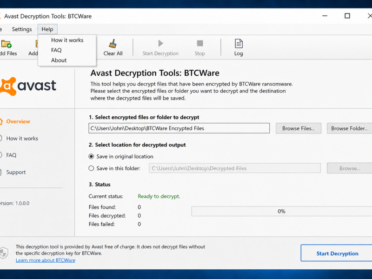The height and width of the screenshot is (279, 372).
Task: Click the Files found: label
Action: [x=102, y=207]
